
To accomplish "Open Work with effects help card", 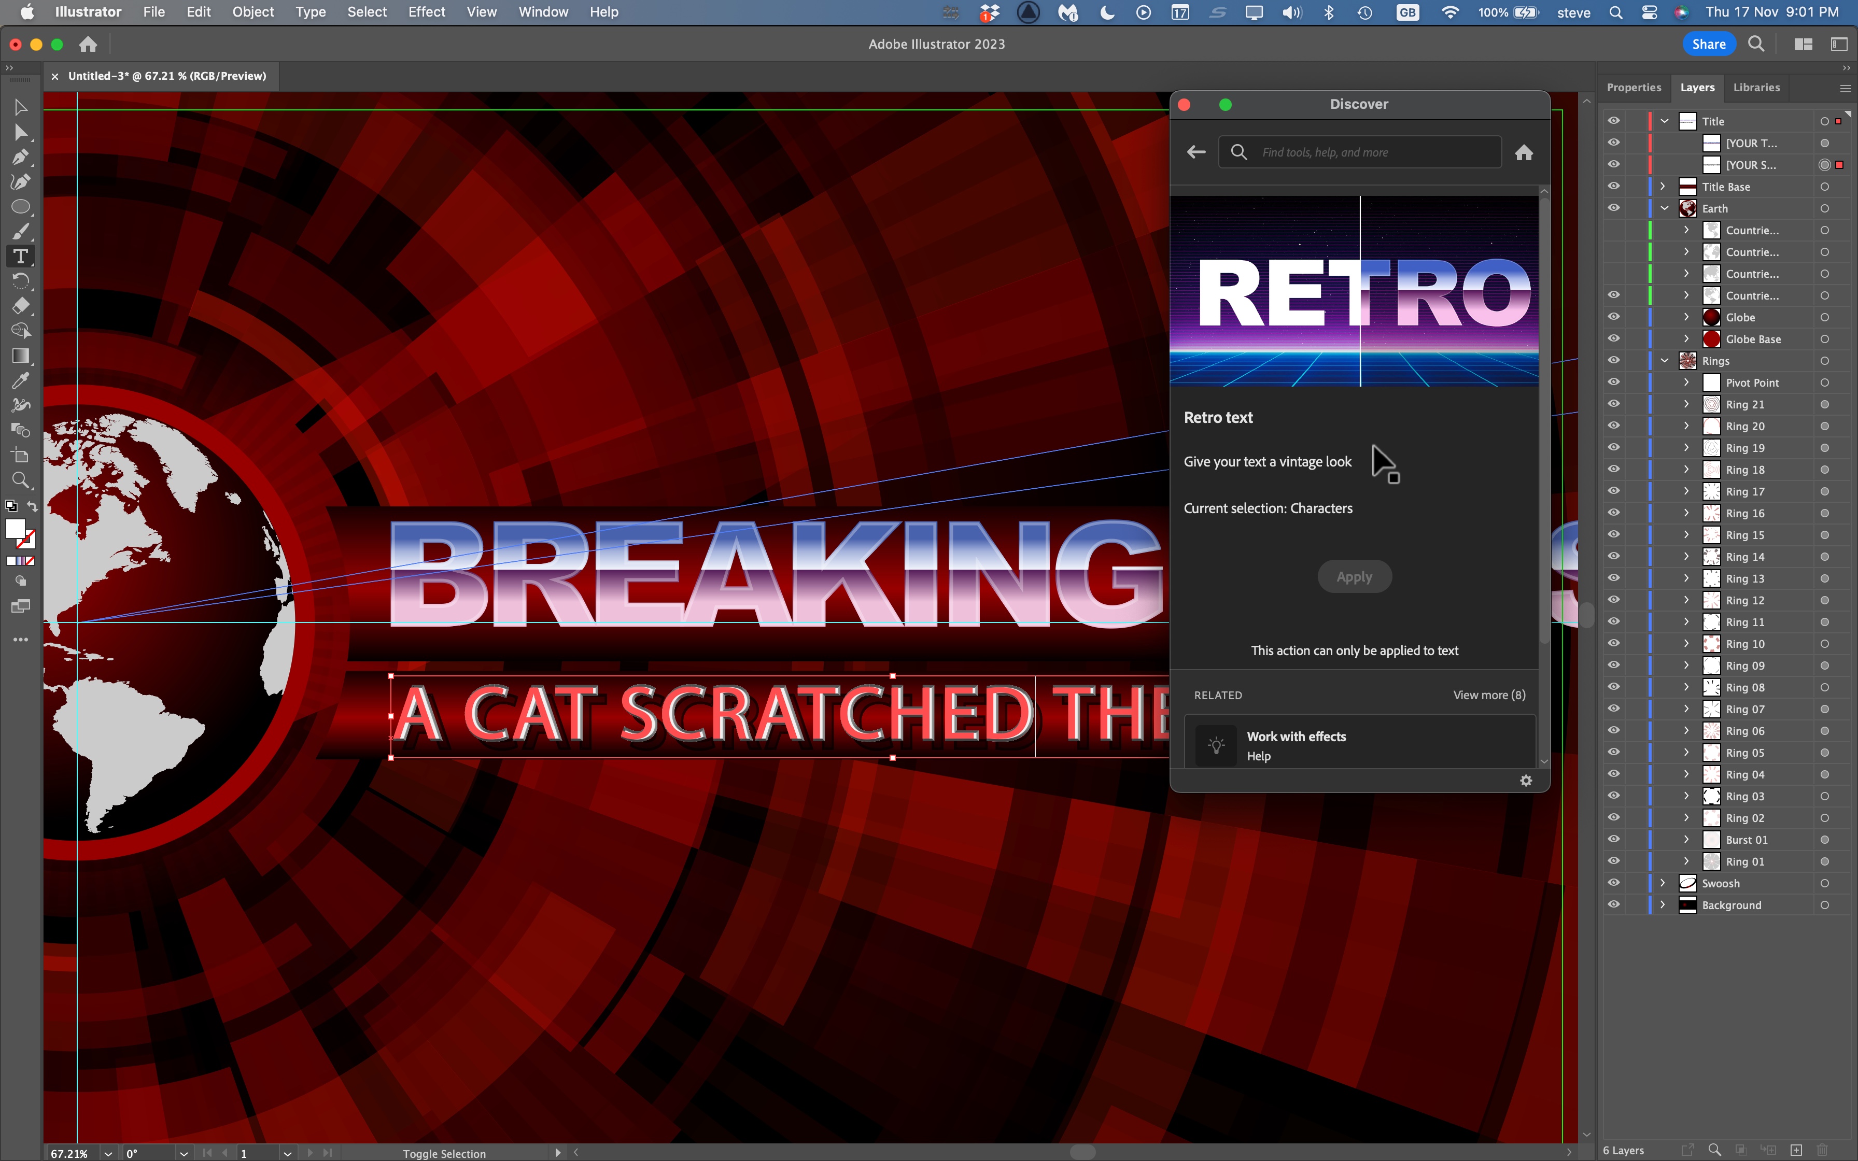I will coord(1360,742).
